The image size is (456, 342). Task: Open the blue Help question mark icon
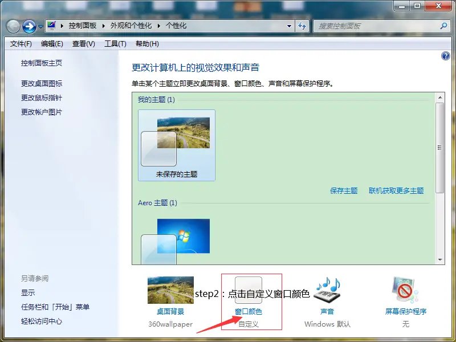tap(446, 55)
